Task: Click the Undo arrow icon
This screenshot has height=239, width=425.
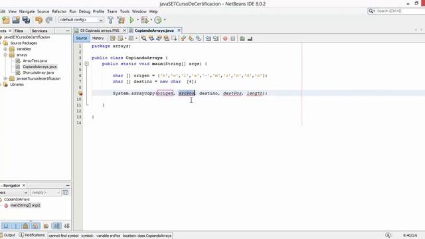Action: (39, 20)
